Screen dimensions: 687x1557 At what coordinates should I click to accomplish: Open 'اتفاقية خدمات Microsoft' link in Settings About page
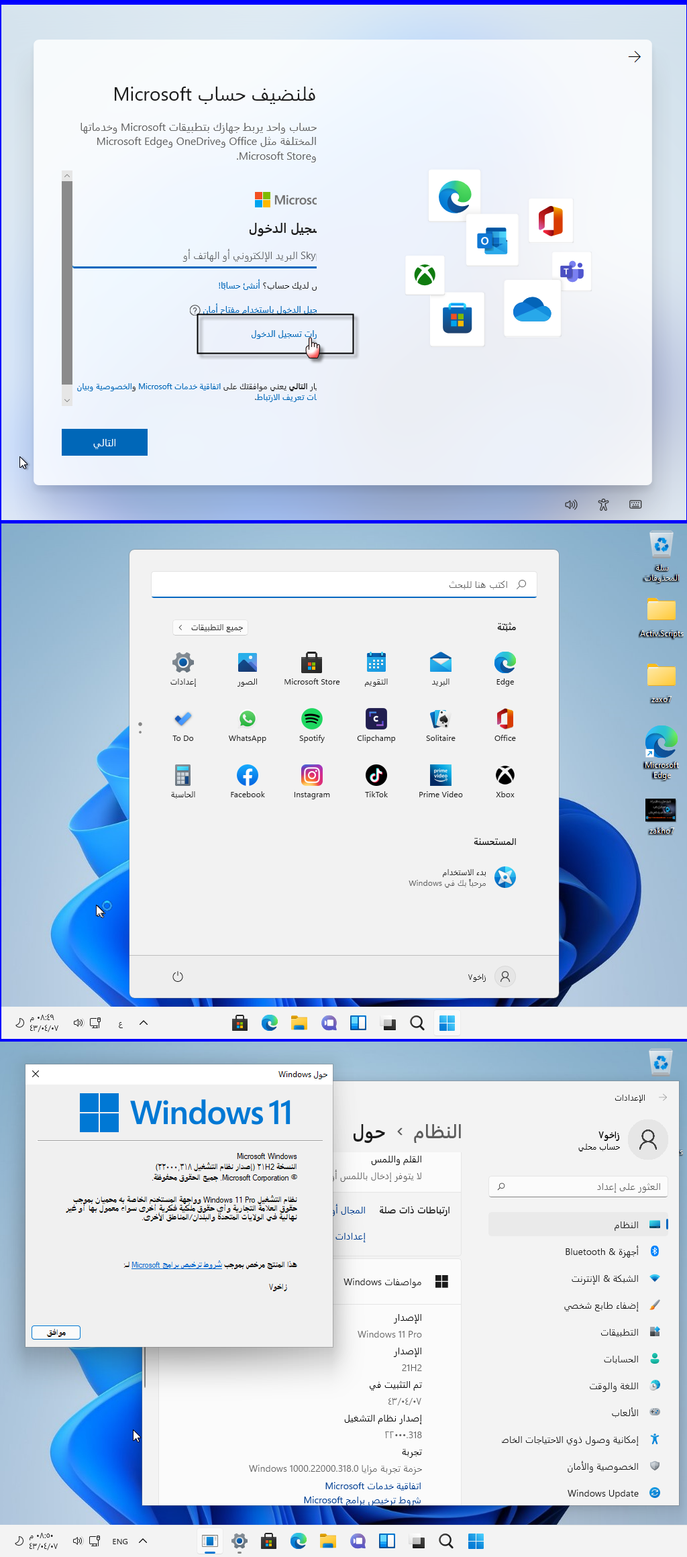click(373, 1486)
